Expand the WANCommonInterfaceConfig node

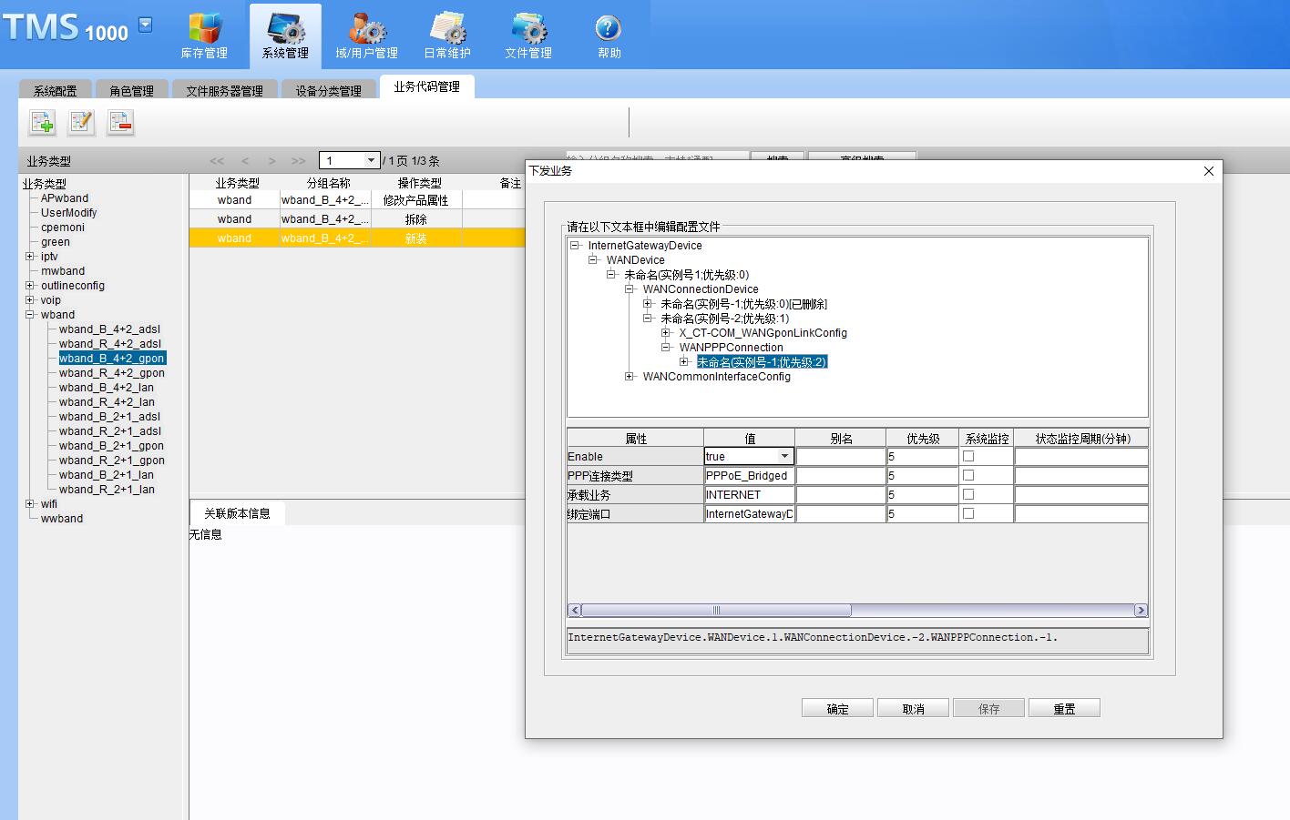630,377
